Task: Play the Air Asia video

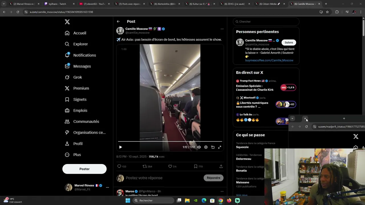Action: pyautogui.click(x=121, y=147)
